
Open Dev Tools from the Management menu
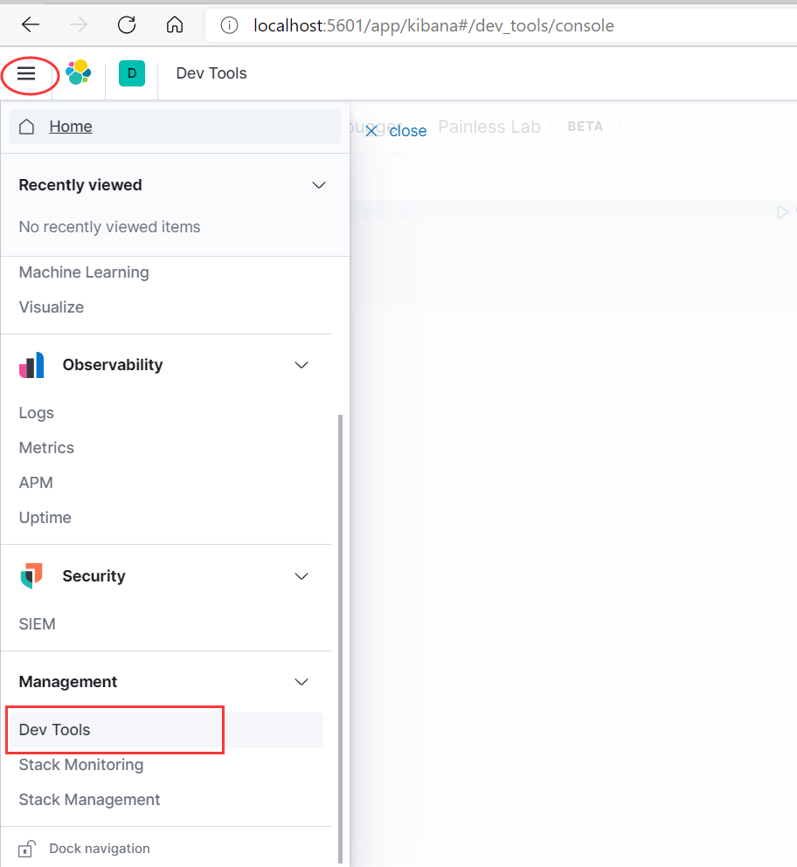(x=55, y=730)
